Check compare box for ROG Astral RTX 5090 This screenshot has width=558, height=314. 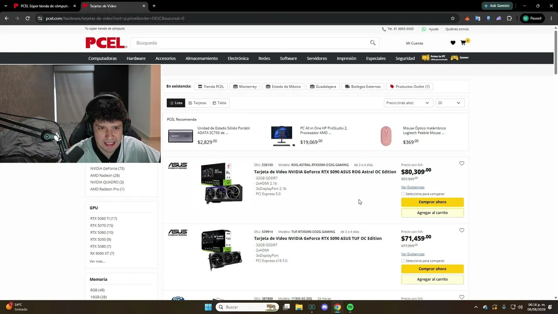click(403, 194)
